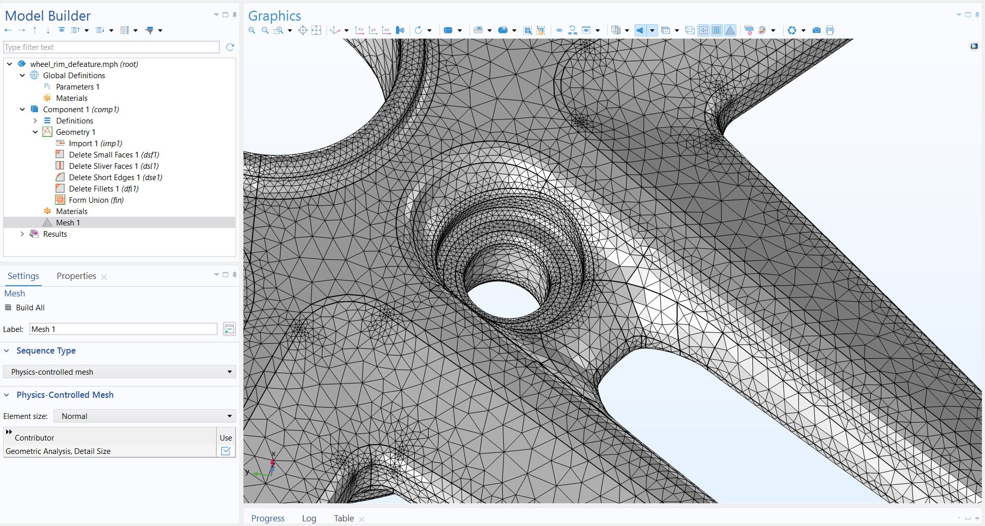Select the Mesh 1 node
The width and height of the screenshot is (985, 526).
[x=68, y=223]
